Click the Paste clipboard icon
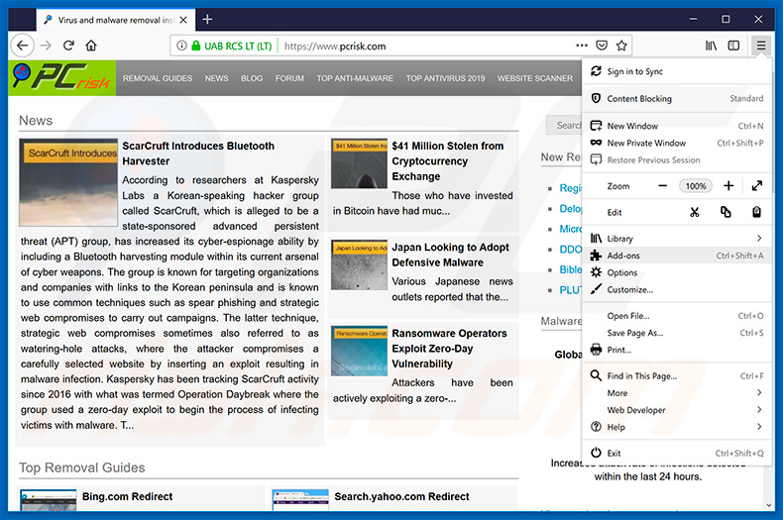 [756, 212]
